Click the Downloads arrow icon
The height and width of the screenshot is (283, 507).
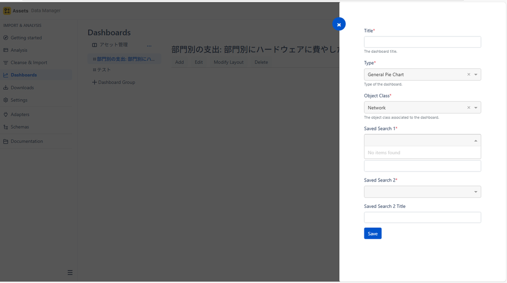click(6, 88)
